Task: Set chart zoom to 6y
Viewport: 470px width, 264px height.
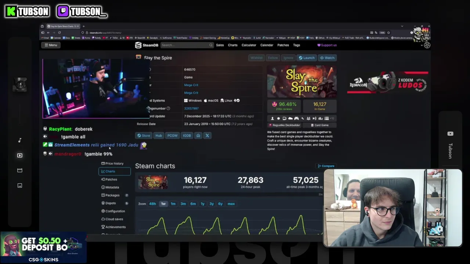Action: (x=220, y=204)
